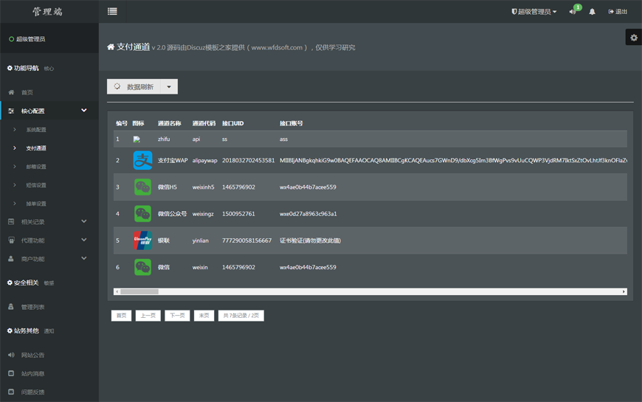Image resolution: width=642 pixels, height=402 pixels.
Task: Click the hamburger menu icon in top bar
Action: tap(112, 11)
